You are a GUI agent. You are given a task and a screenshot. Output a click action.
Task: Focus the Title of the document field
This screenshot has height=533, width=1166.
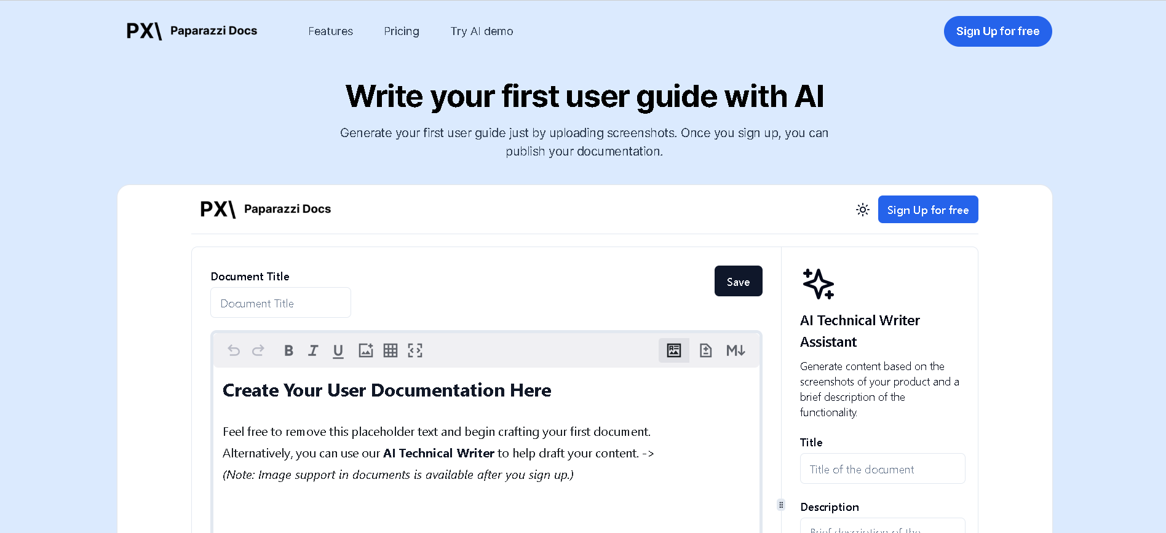coord(882,468)
